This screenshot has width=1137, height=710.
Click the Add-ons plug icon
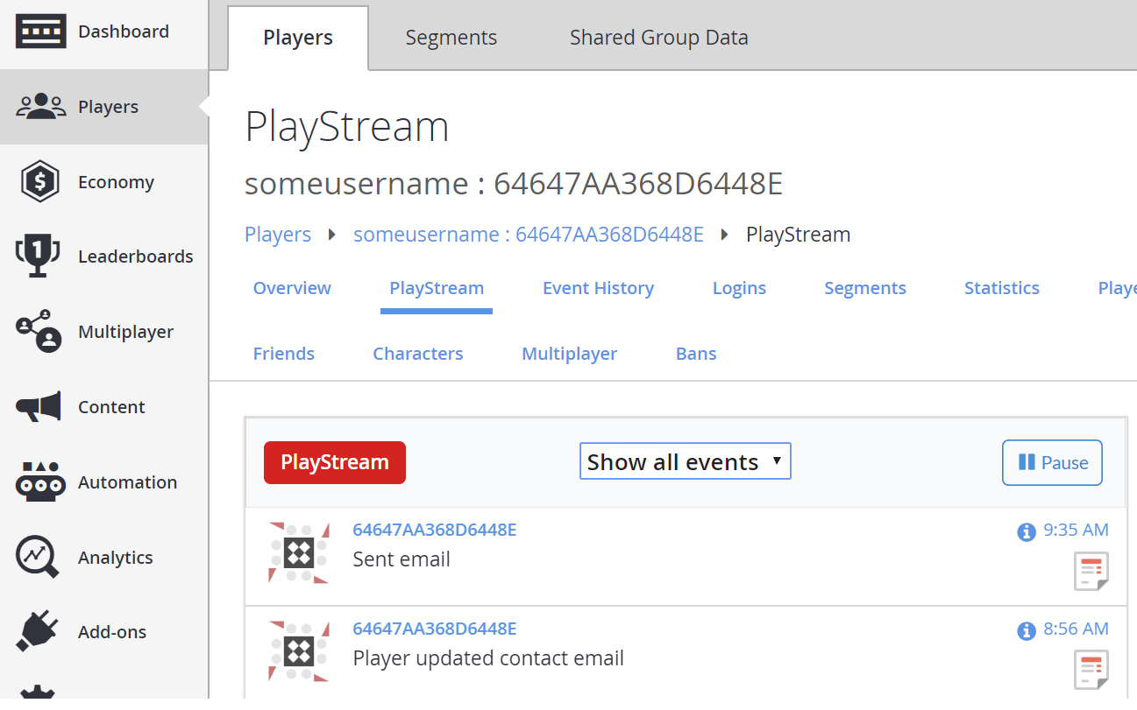pyautogui.click(x=40, y=631)
